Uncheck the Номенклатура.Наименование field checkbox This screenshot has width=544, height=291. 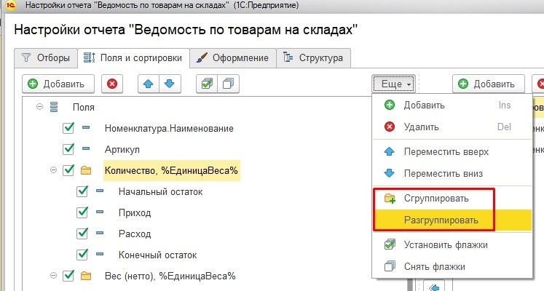click(x=69, y=128)
